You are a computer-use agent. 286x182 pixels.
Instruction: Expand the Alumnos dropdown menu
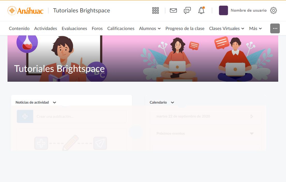150,28
